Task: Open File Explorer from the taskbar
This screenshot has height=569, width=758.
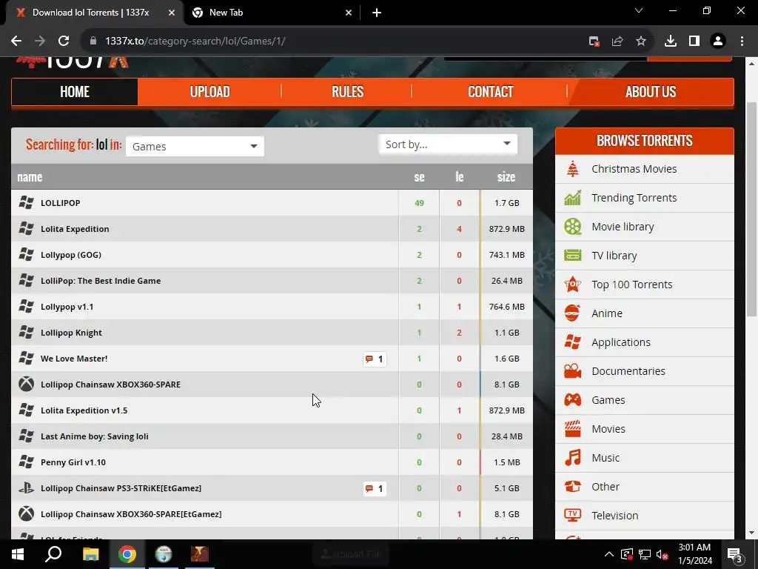Action: pos(90,554)
